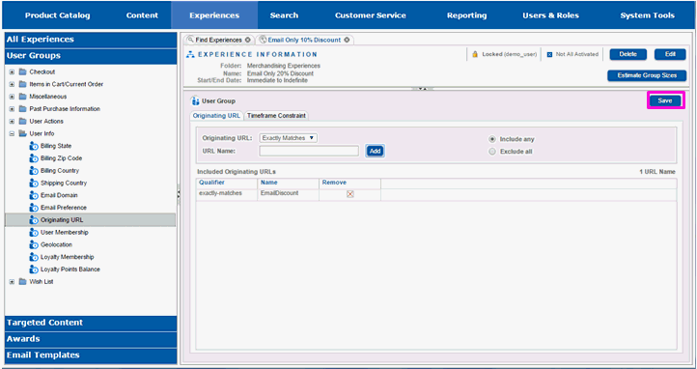Select the Geolocation tree item
Screen dimensions: 697x369
pyautogui.click(x=56, y=245)
